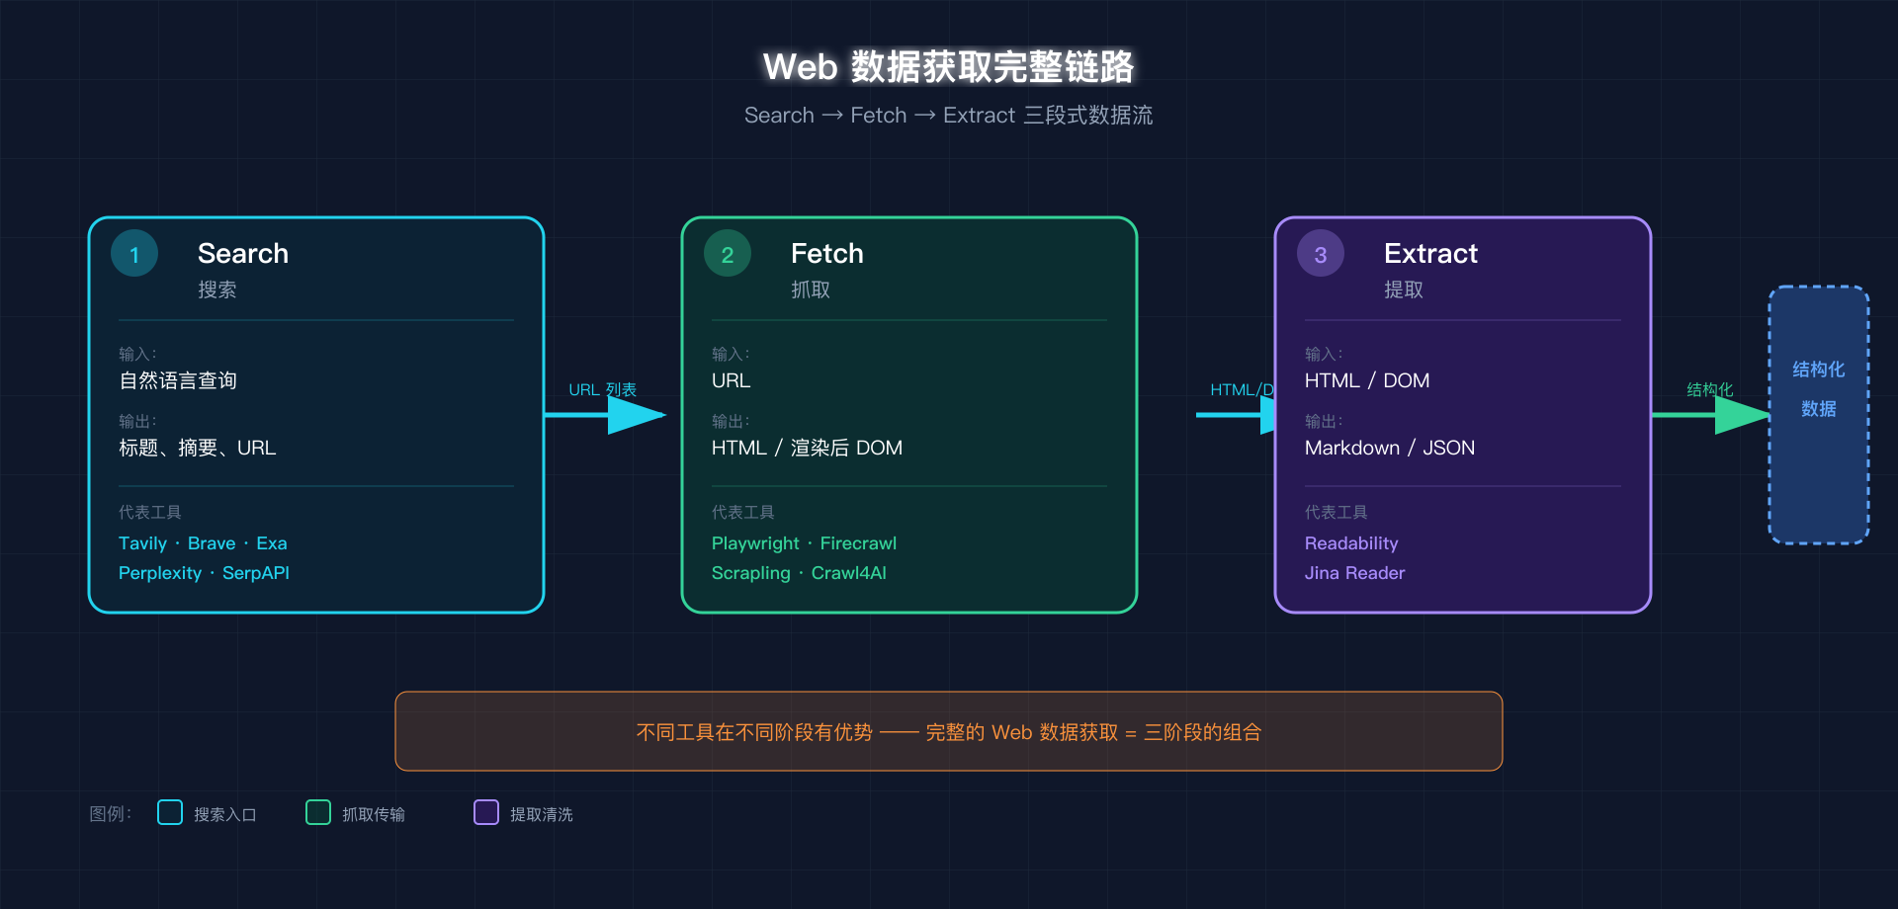Click the 搜索入口 legend label
Screen dimensions: 1898x909
(x=225, y=814)
